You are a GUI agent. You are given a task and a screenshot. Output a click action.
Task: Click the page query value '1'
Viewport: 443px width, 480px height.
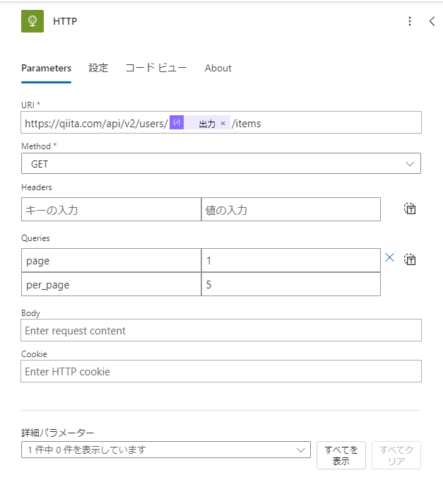[x=291, y=260]
